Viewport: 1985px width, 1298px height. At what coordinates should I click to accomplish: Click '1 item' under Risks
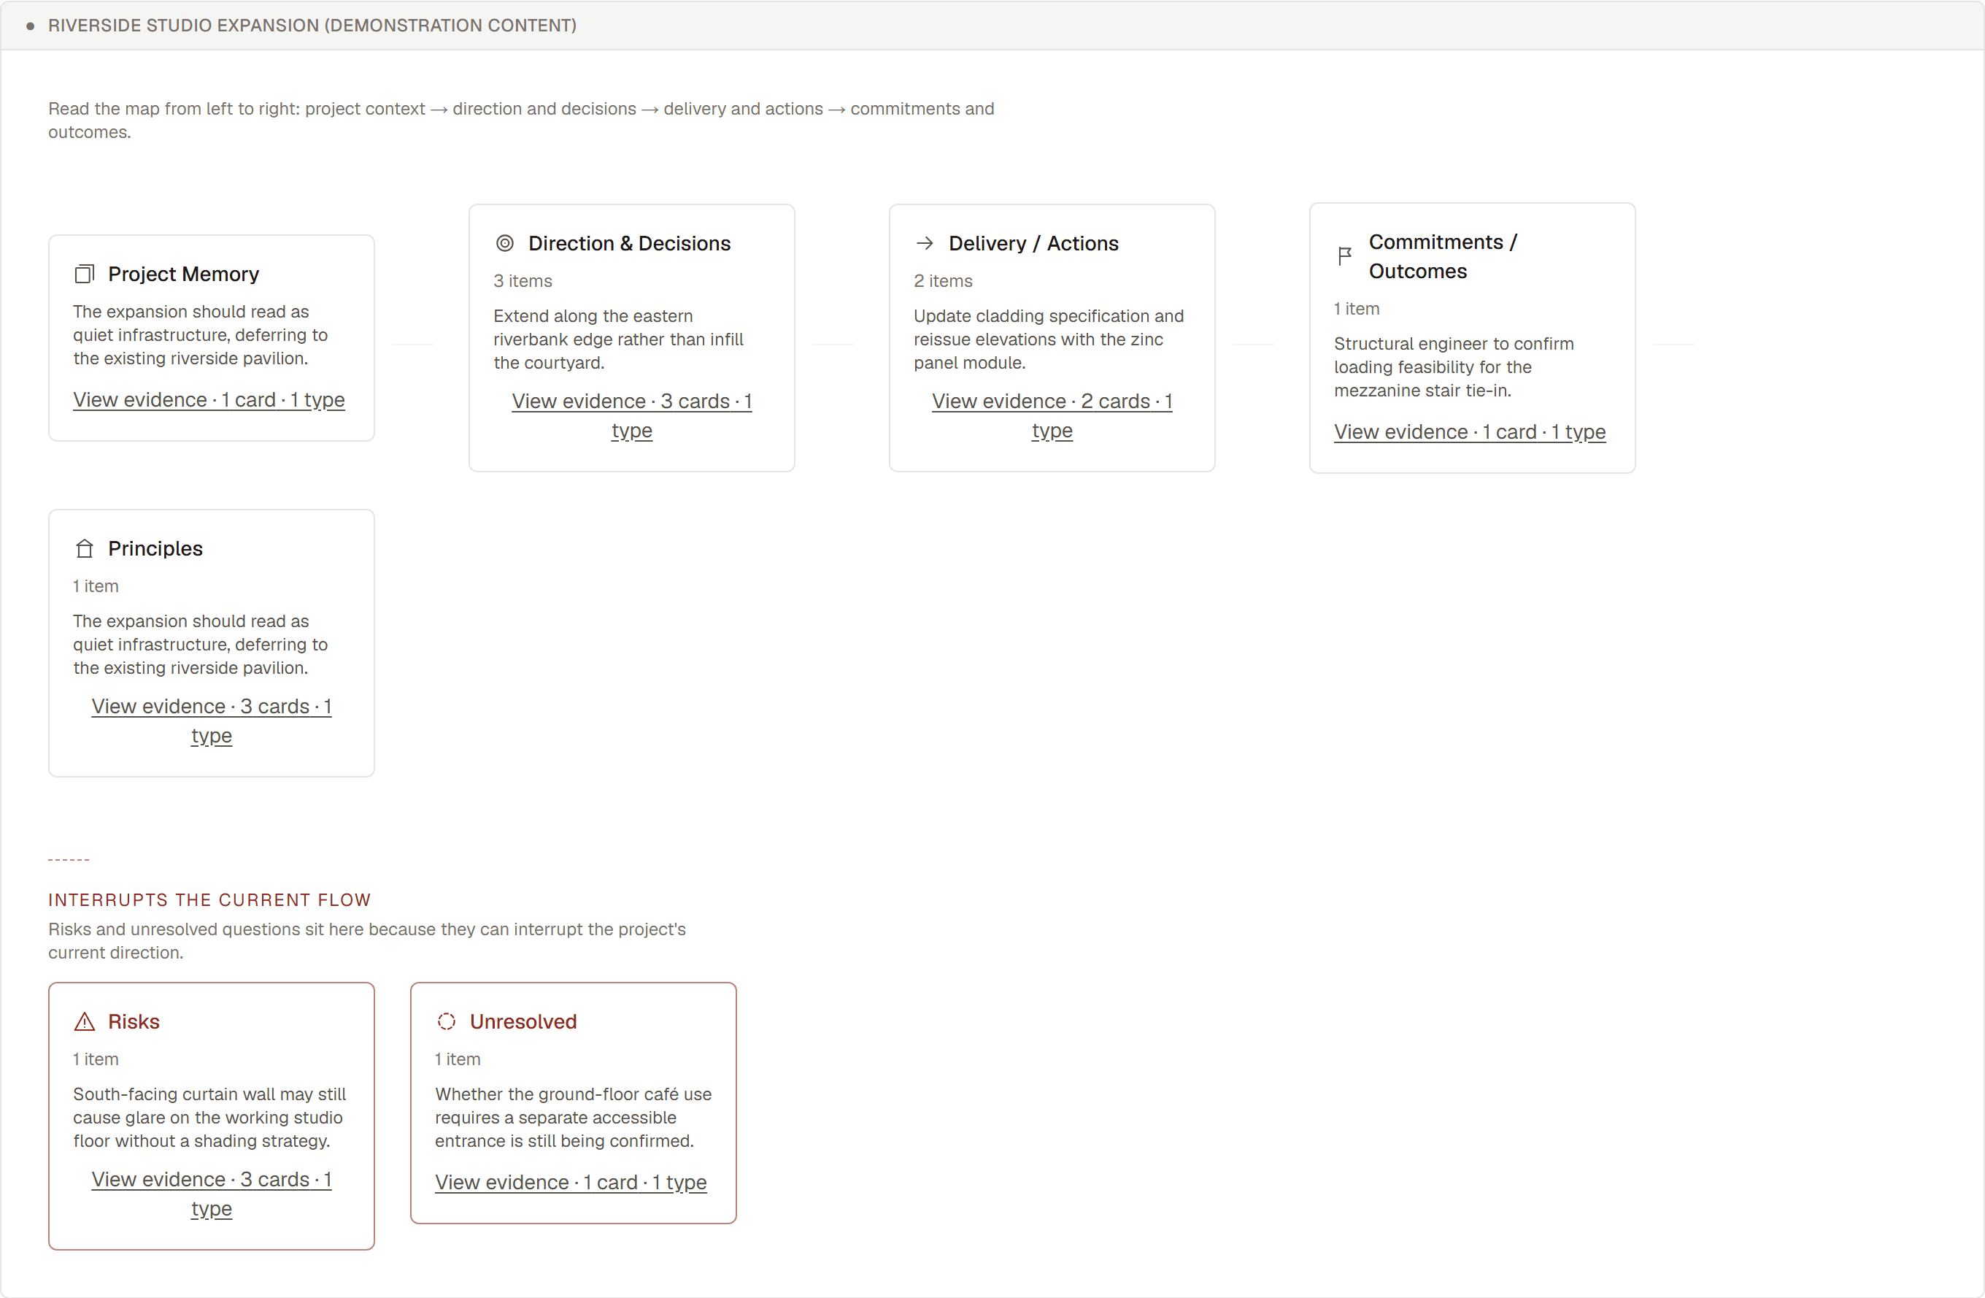(x=95, y=1059)
